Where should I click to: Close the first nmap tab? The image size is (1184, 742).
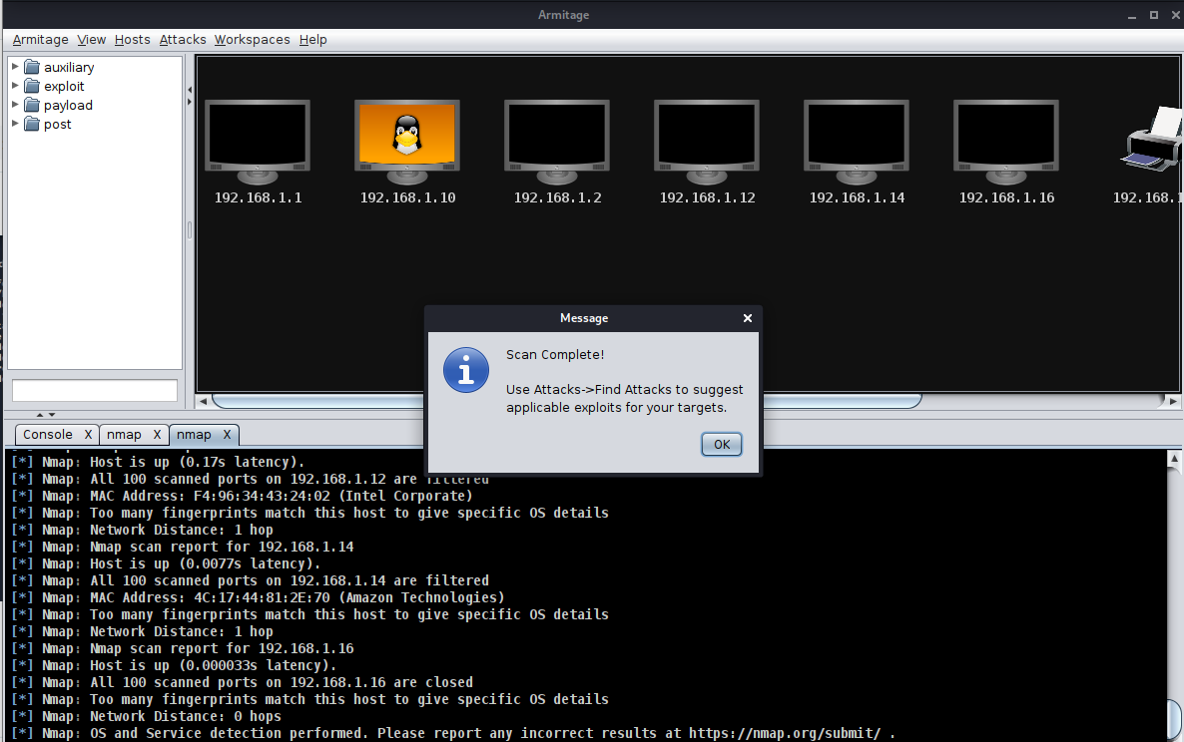tap(157, 435)
